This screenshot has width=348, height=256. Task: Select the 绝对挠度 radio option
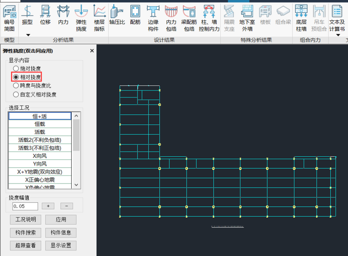click(x=27, y=69)
